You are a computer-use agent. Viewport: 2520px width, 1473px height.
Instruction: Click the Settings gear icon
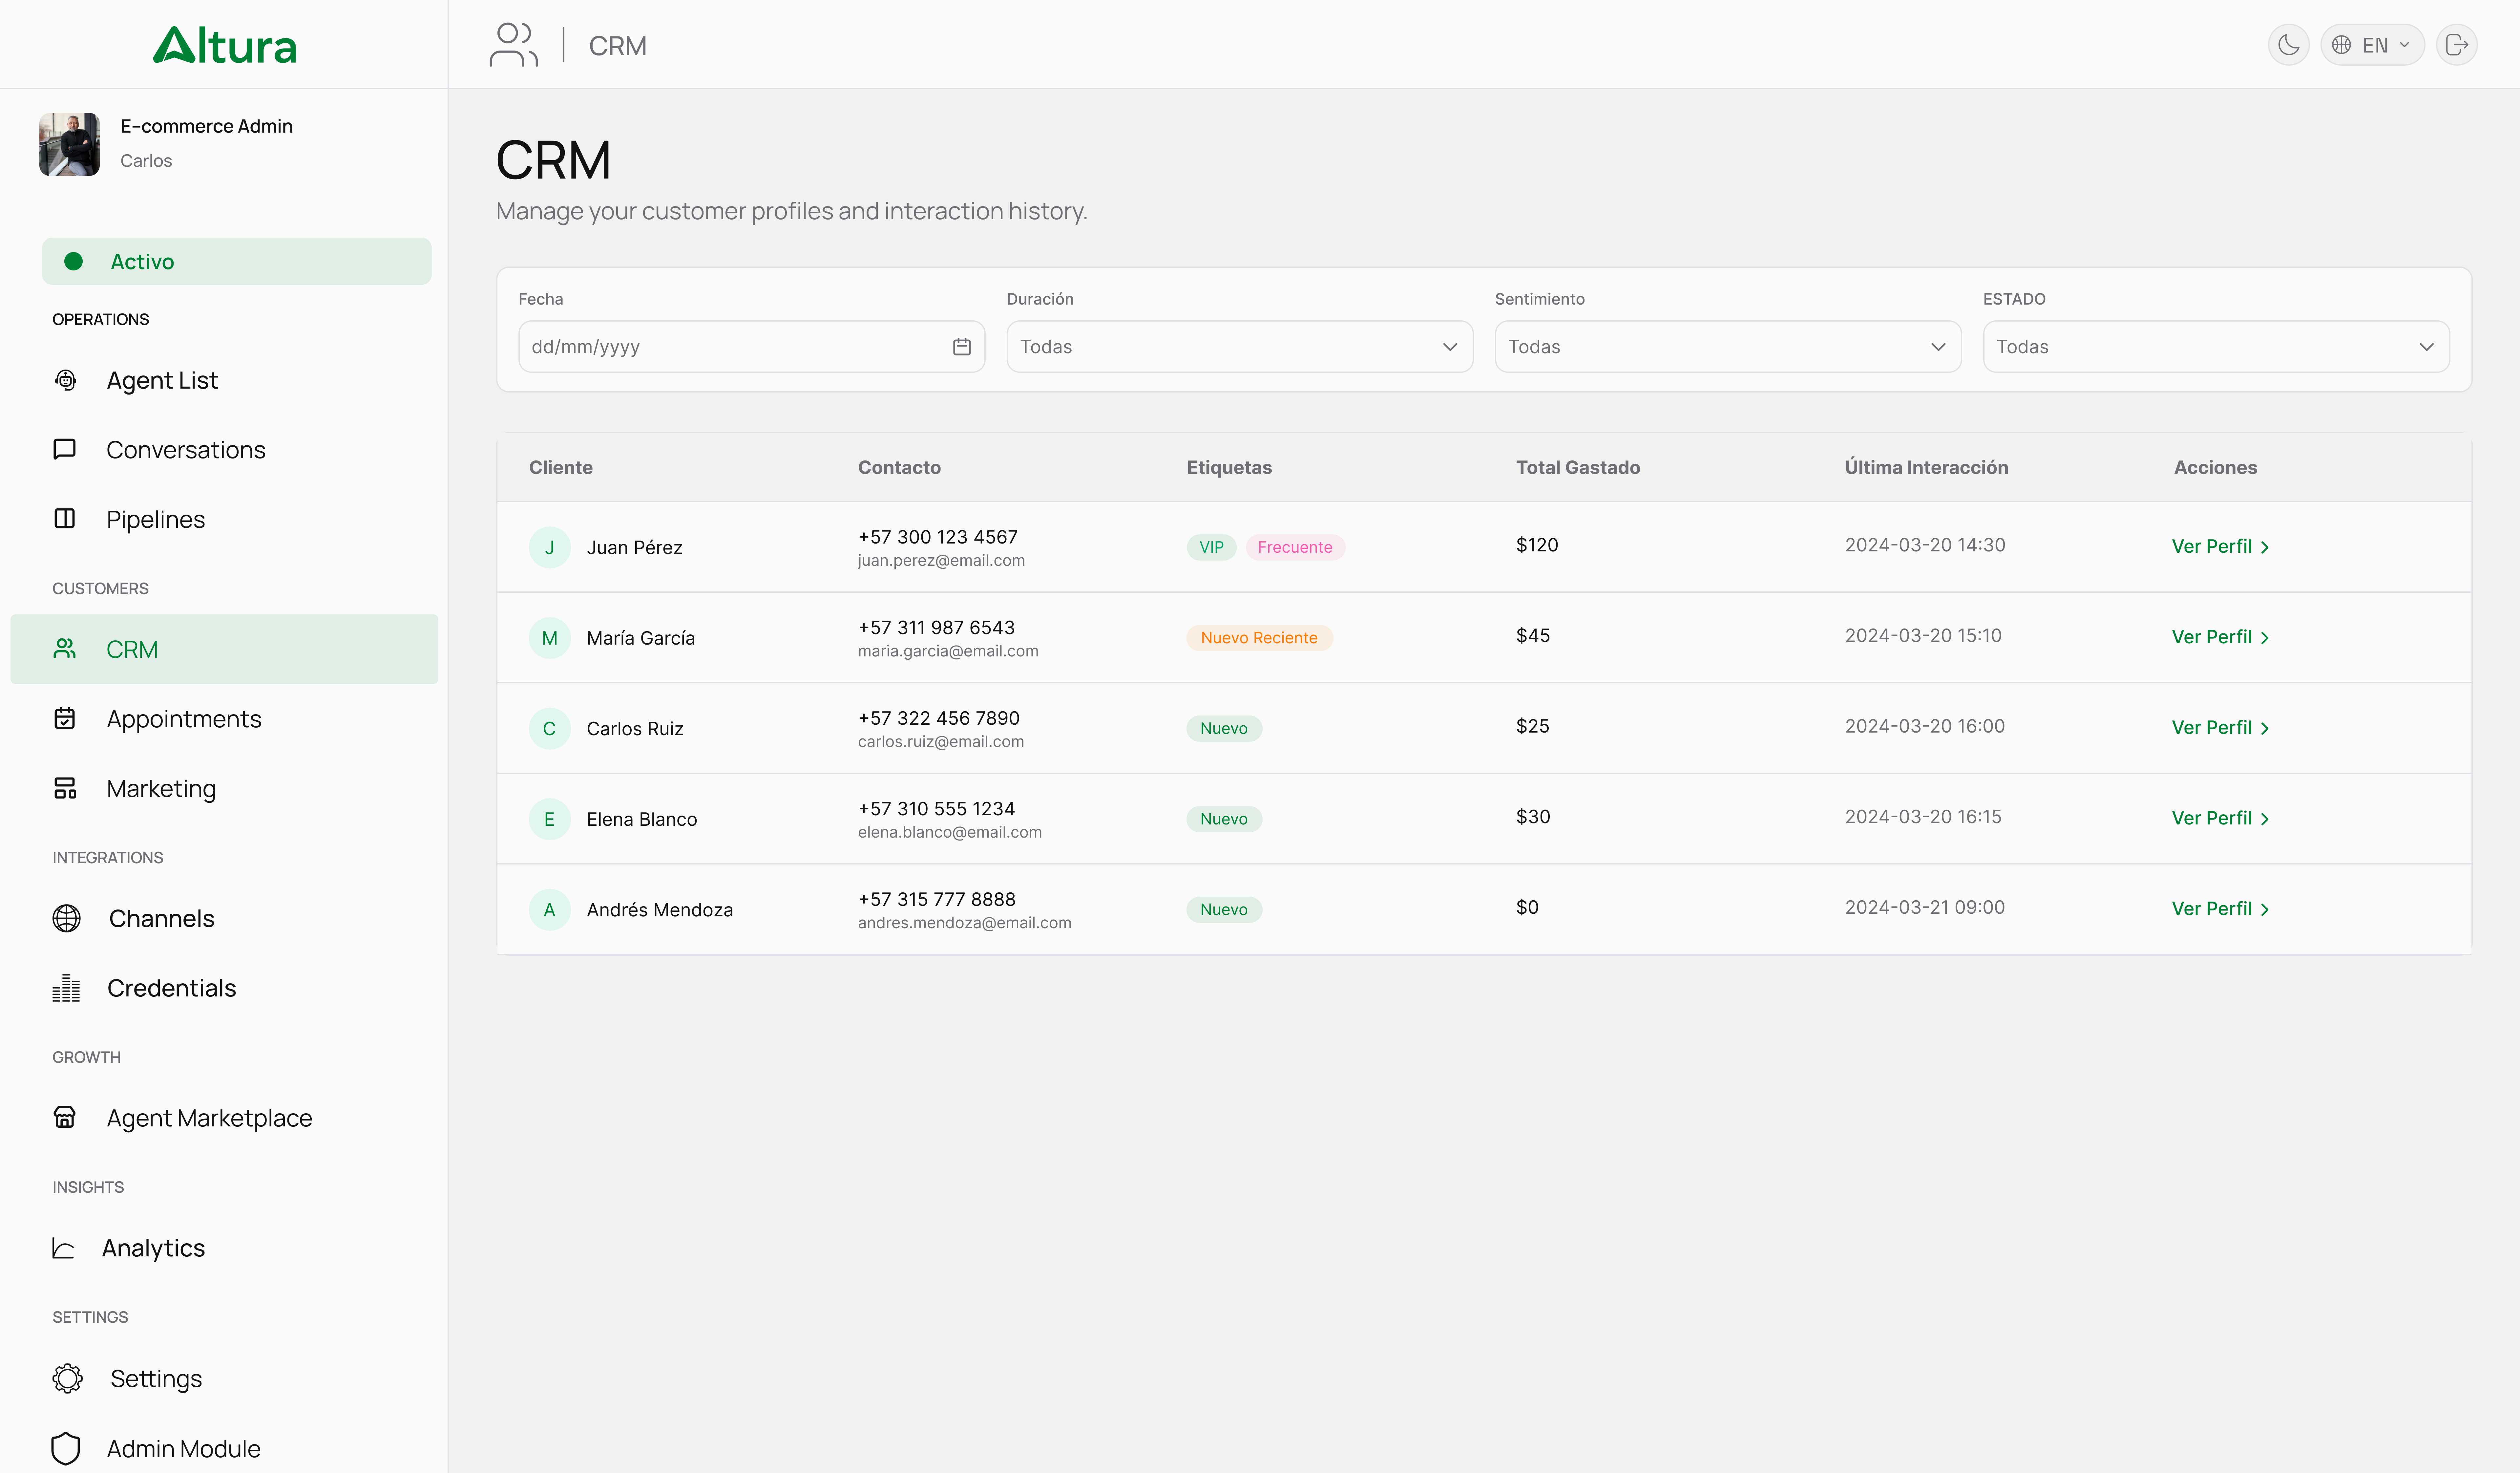68,1378
